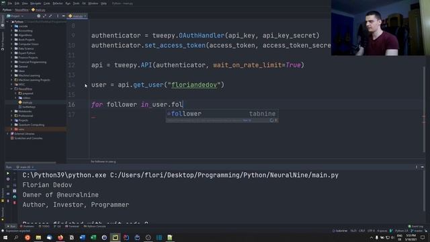The height and width of the screenshot is (242, 430).
Task: Open the Window menu
Action: [x=93, y=3]
